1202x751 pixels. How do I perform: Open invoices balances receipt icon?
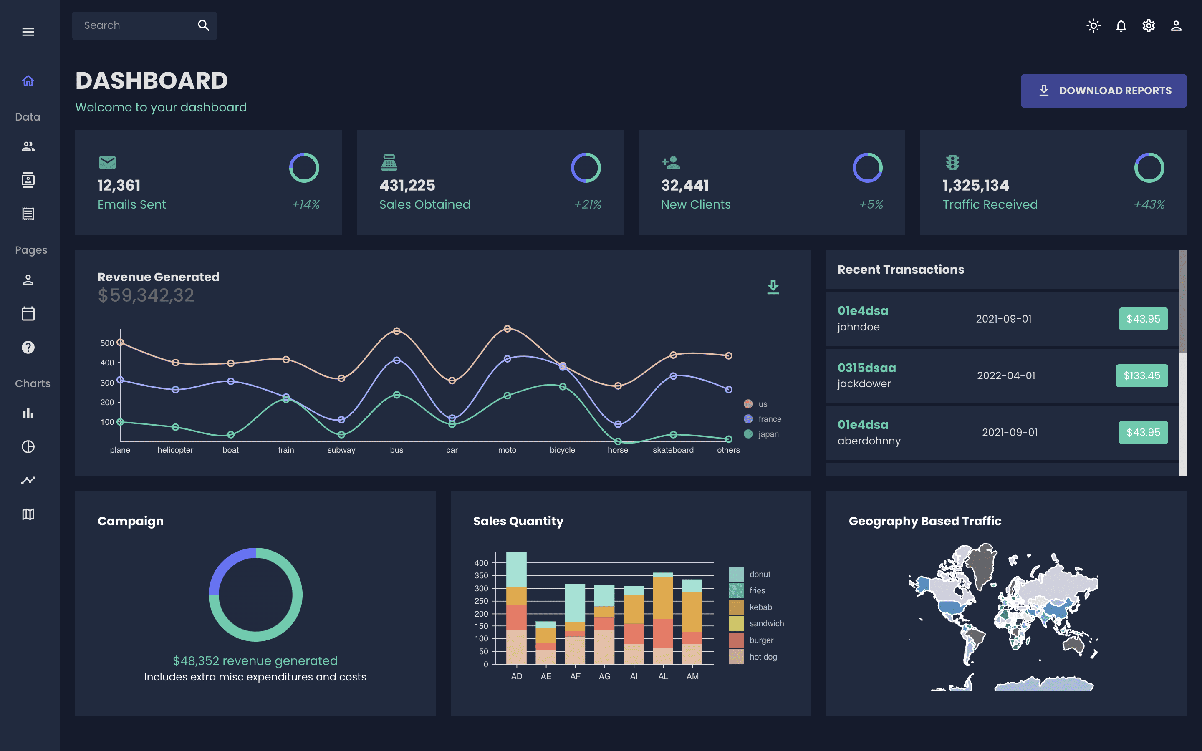point(28,214)
